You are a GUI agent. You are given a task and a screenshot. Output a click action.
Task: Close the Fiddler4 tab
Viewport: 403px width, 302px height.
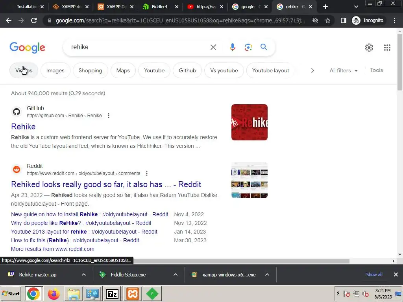click(x=177, y=7)
